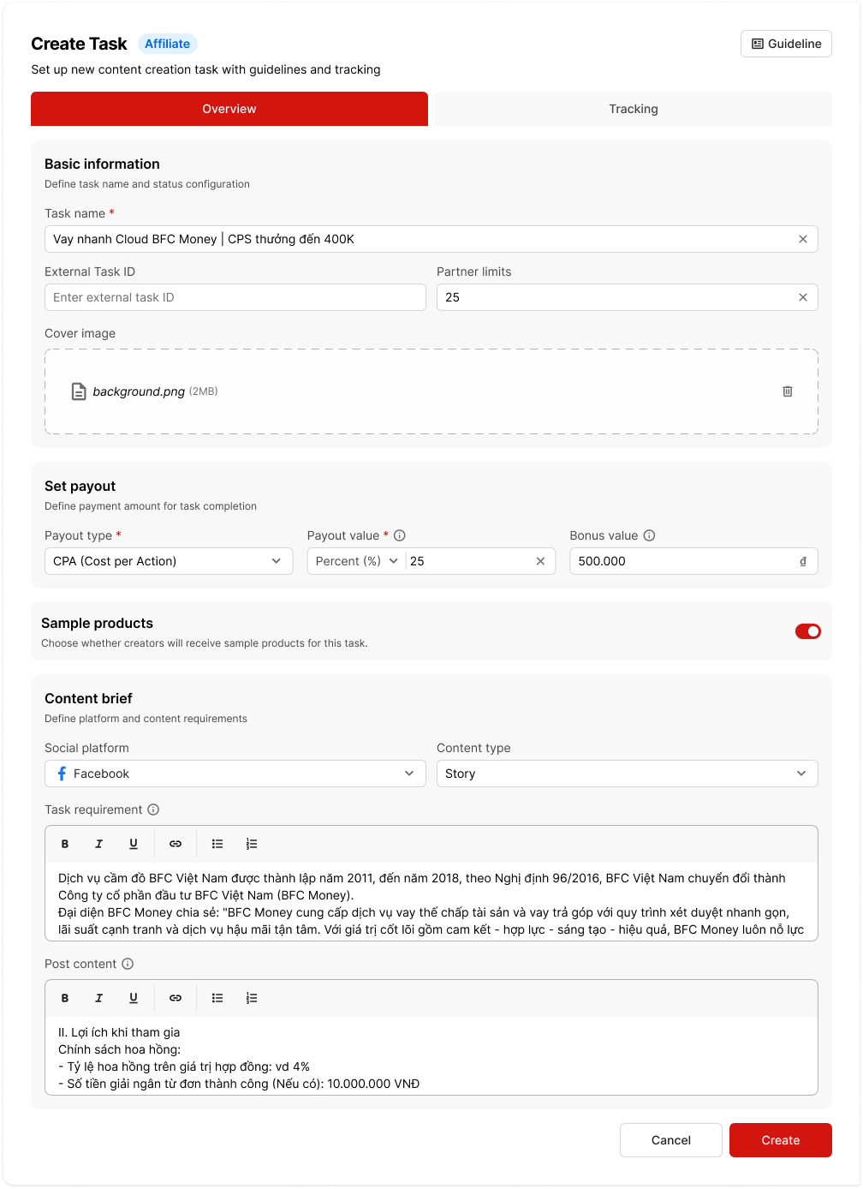Open the Payout type dropdown

click(x=168, y=561)
